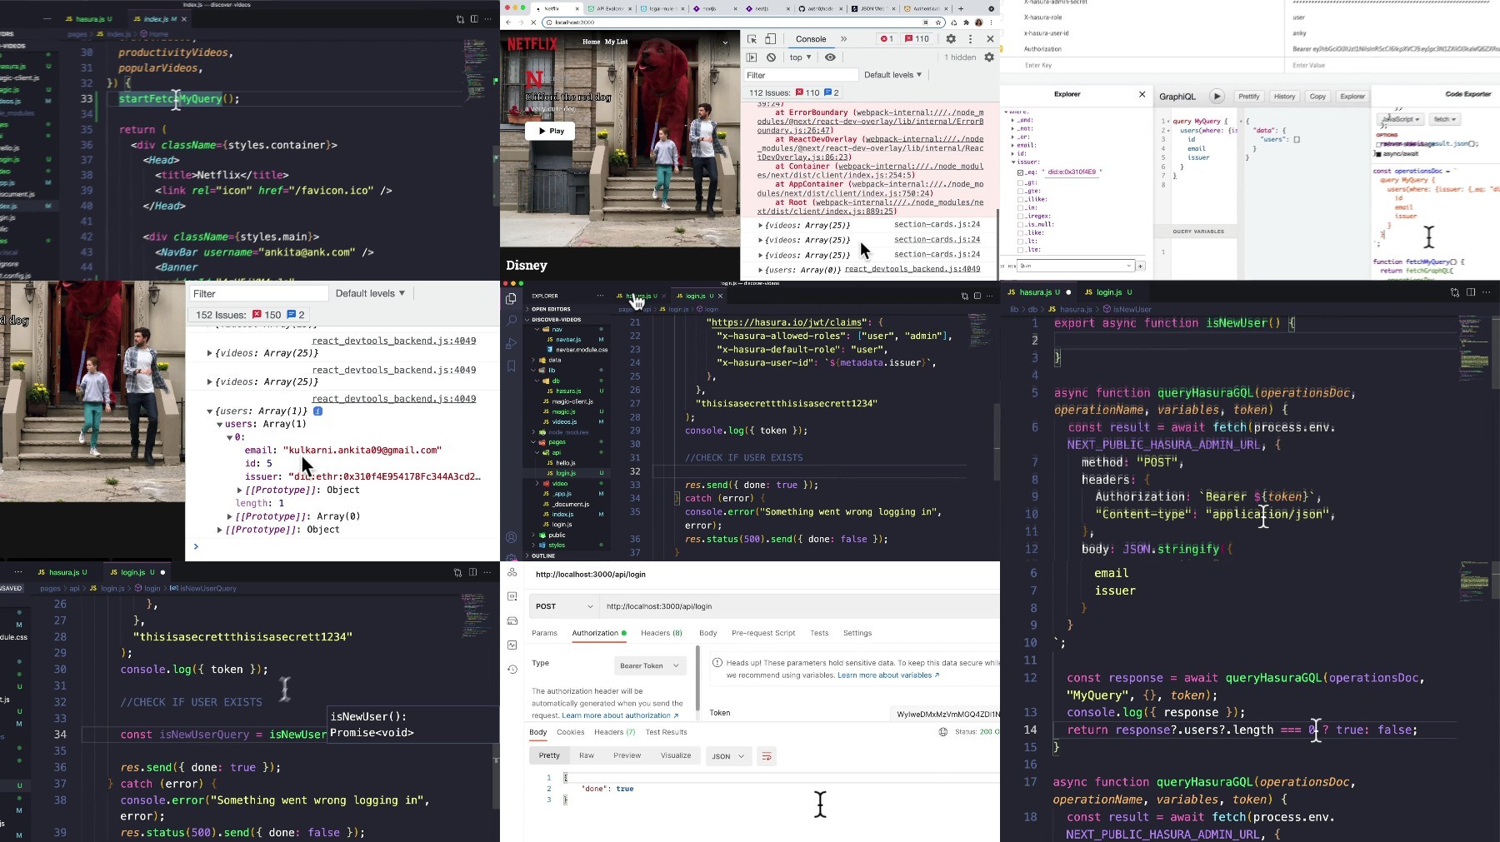Screen dimensions: 1500x842
Task: Click the browser bookmark star icon
Action: [x=937, y=22]
